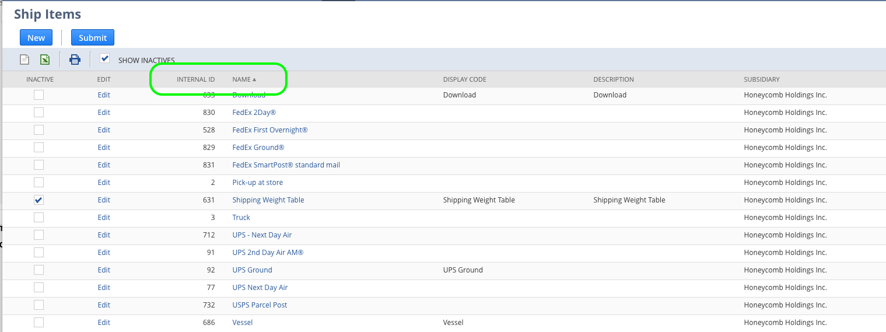Edit the UPS Ground ship item

[104, 270]
